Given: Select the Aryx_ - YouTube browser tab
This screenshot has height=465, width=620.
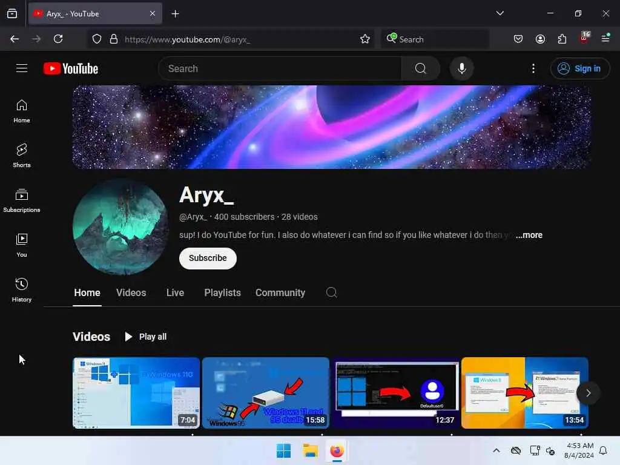Looking at the screenshot, I should [95, 13].
